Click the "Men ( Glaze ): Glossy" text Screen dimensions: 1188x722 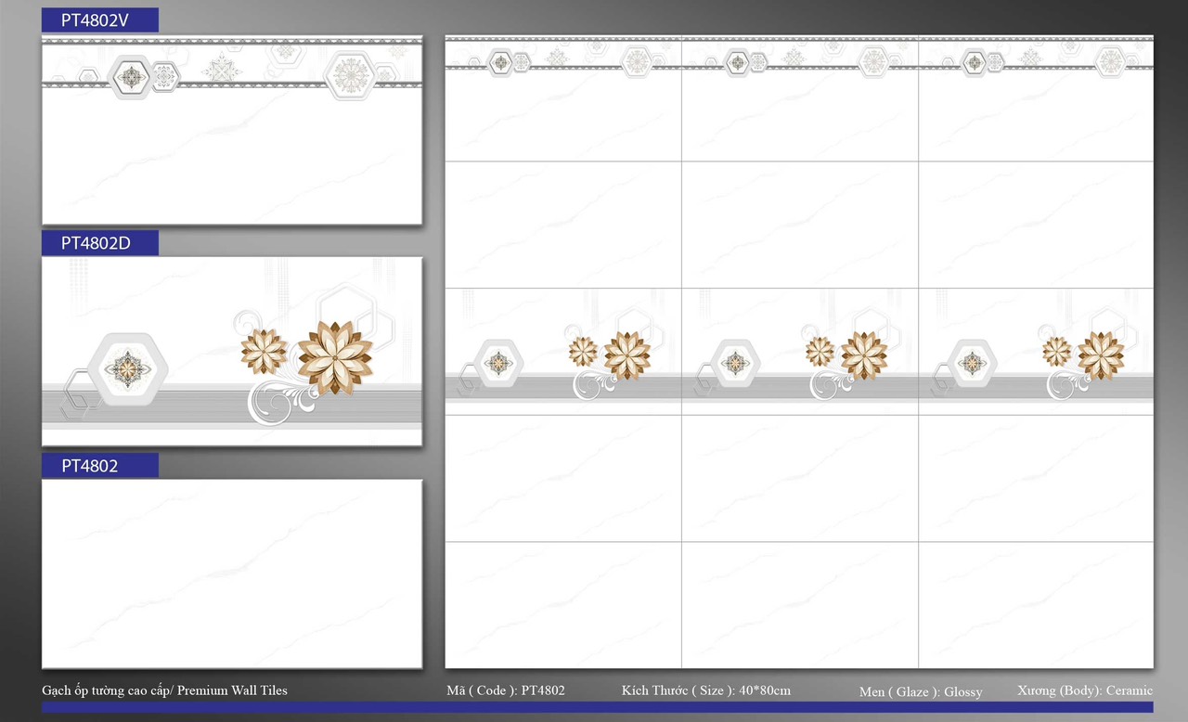click(921, 691)
